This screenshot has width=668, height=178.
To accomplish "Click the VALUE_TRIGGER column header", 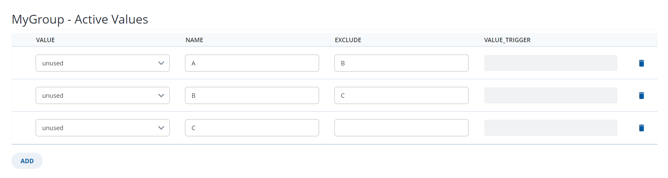I will (507, 40).
